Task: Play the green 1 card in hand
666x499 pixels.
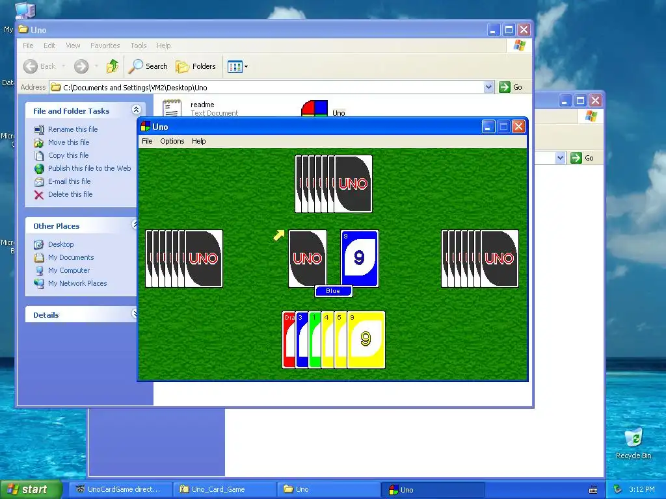Action: (315, 339)
